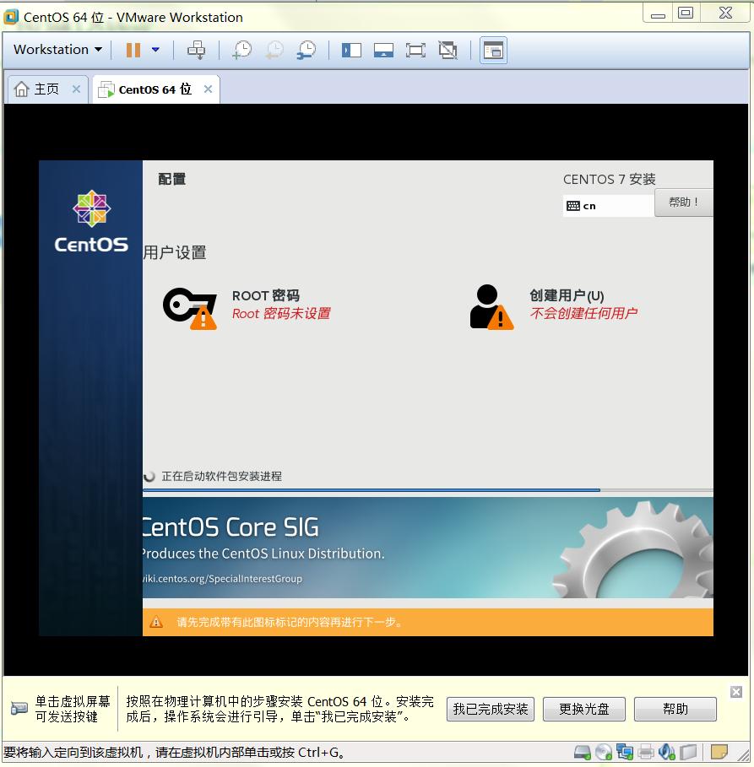Click the send Ctrl+Alt+Del icon
The width and height of the screenshot is (754, 767).
(196, 50)
